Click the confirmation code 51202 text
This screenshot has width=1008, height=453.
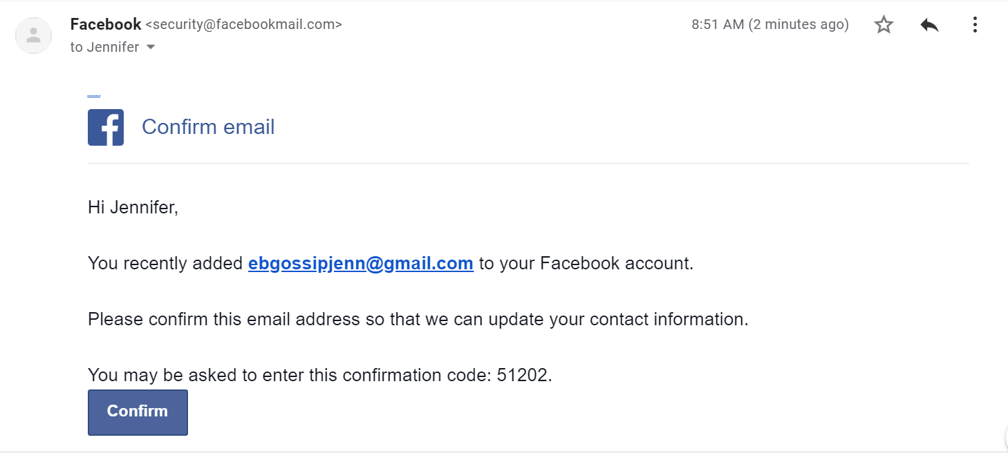pos(523,375)
